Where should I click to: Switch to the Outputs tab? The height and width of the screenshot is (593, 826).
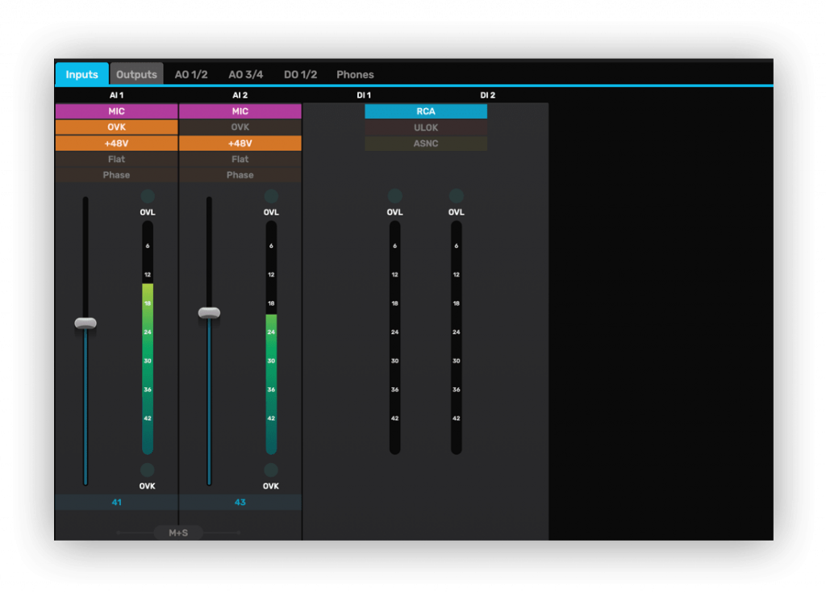click(x=136, y=73)
